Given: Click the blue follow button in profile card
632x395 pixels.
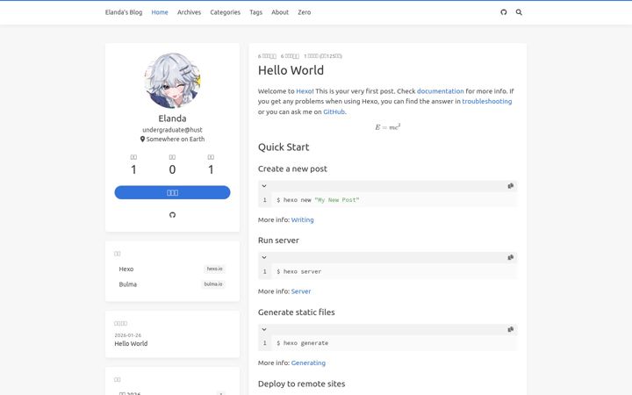Looking at the screenshot, I should point(172,192).
